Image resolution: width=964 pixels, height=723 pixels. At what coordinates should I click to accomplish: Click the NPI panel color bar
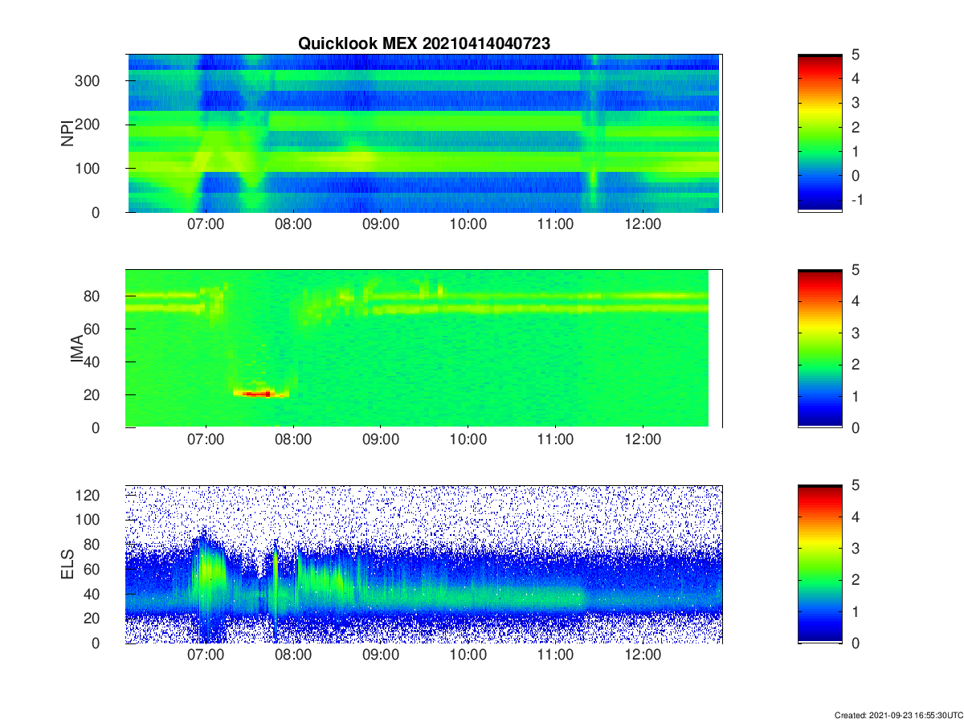coord(820,133)
